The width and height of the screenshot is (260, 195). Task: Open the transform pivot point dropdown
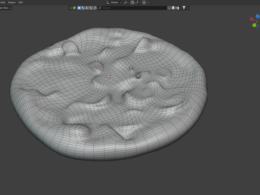pos(126,3)
